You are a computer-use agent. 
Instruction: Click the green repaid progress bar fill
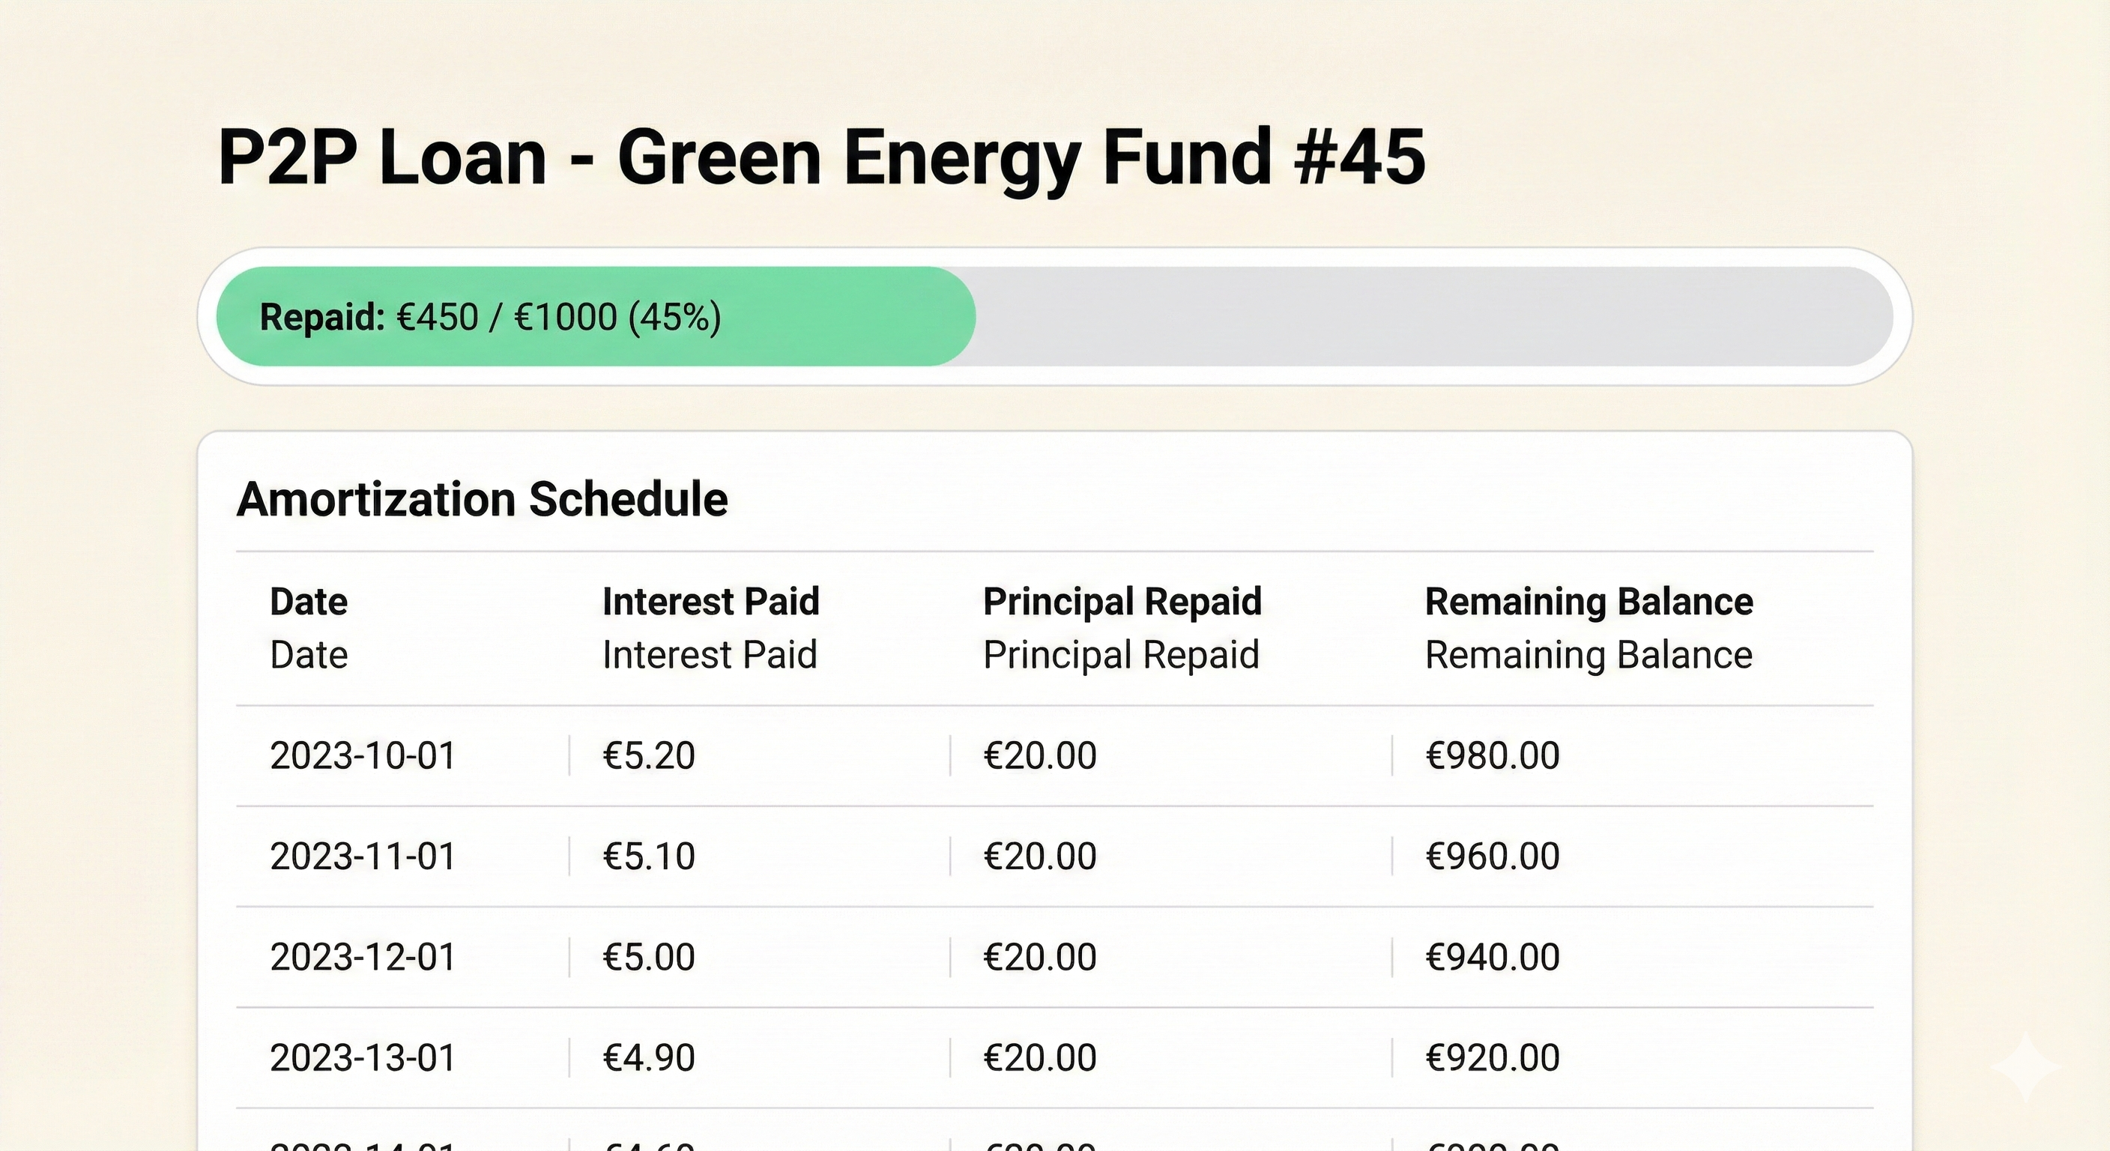click(x=596, y=316)
